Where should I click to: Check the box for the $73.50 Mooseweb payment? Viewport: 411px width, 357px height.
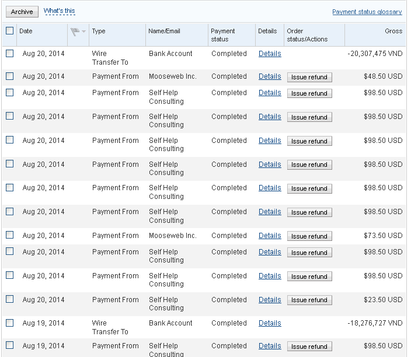click(9, 236)
